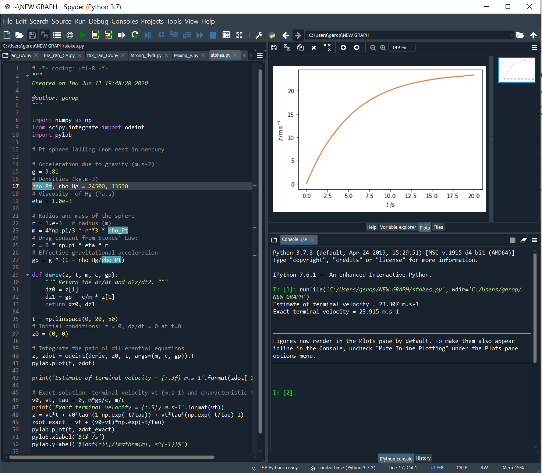
Task: Close the Mixing_y.py tab
Action: pos(203,55)
